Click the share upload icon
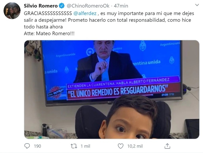This screenshot has height=153, width=203. (x=167, y=146)
